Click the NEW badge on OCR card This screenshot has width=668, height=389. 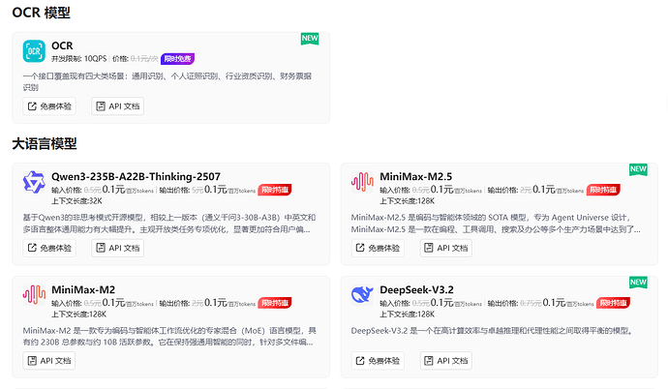(310, 39)
